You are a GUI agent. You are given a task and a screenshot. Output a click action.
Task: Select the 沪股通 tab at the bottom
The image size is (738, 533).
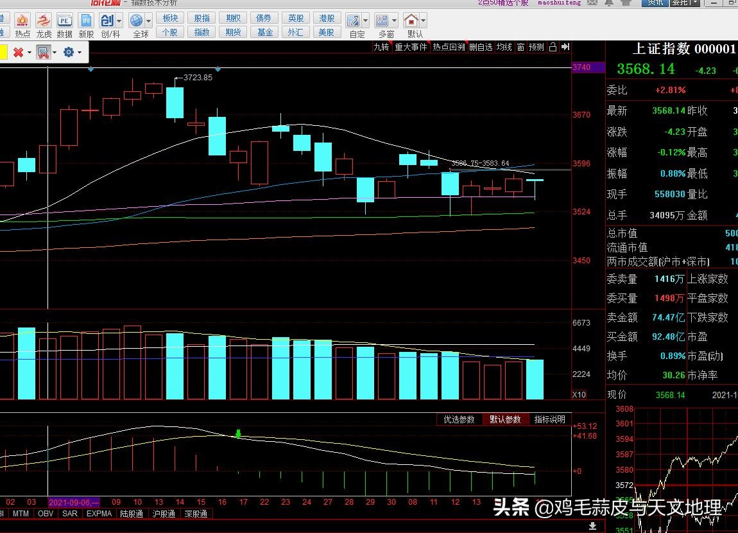coord(163,514)
